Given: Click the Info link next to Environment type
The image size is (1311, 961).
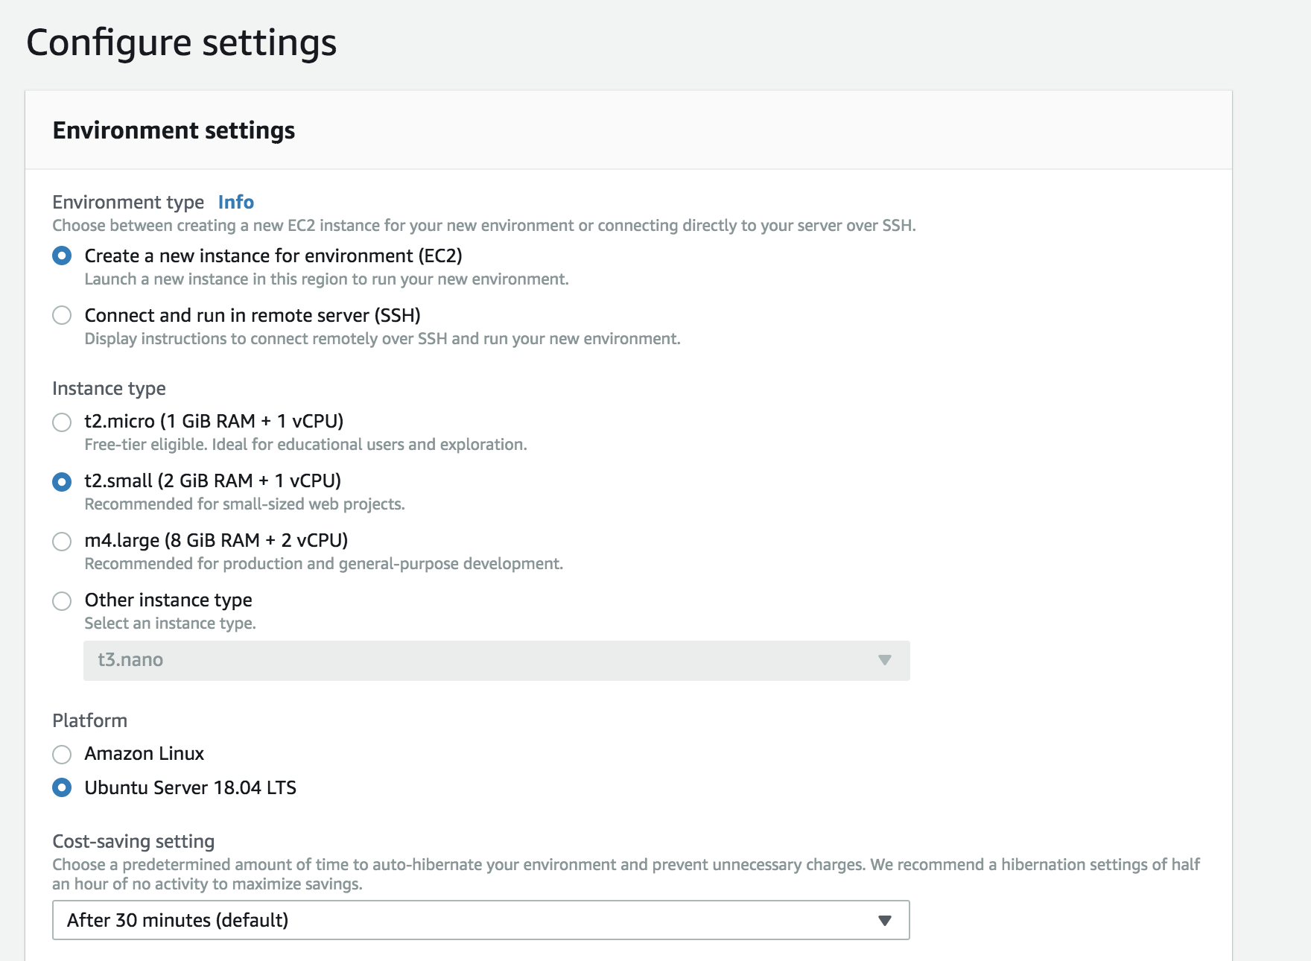Looking at the screenshot, I should (x=235, y=202).
